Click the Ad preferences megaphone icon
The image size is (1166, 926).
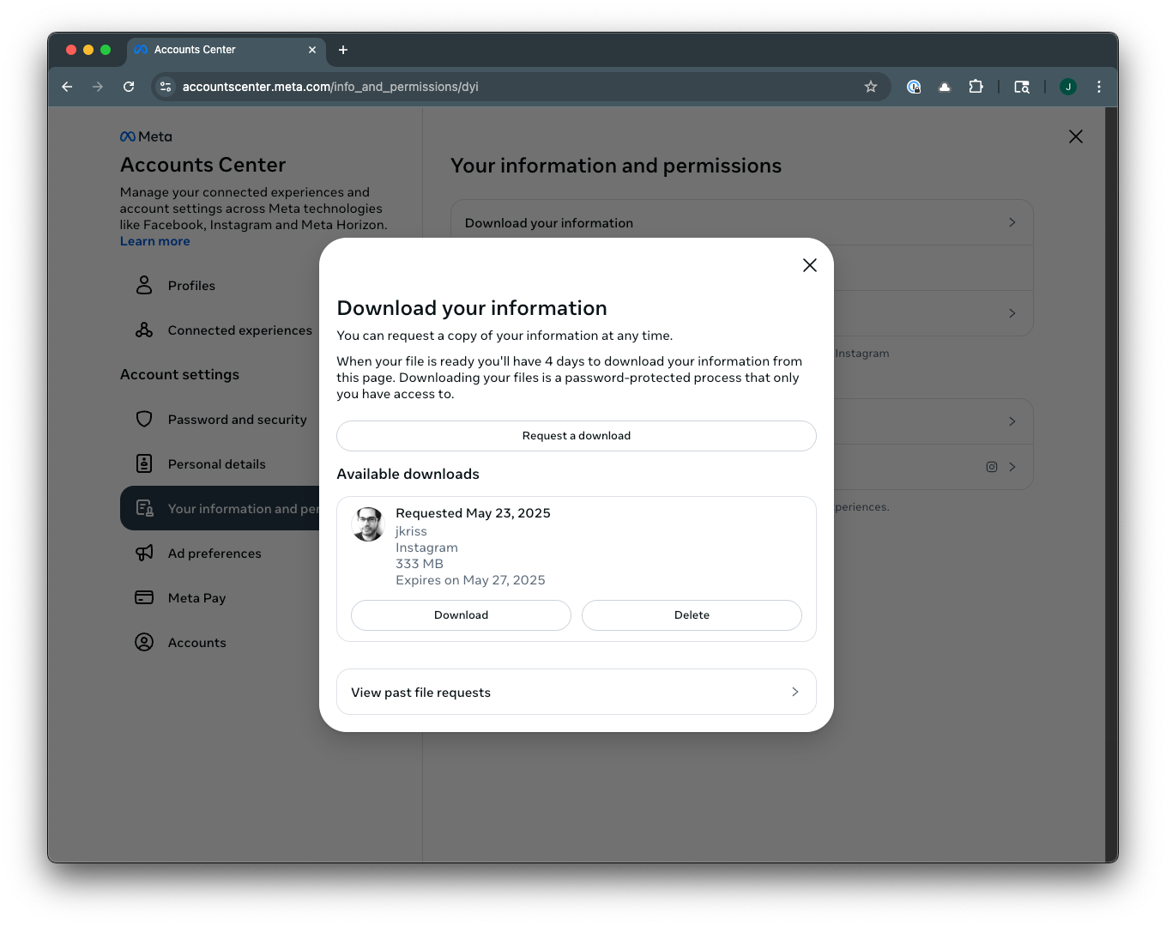point(144,553)
